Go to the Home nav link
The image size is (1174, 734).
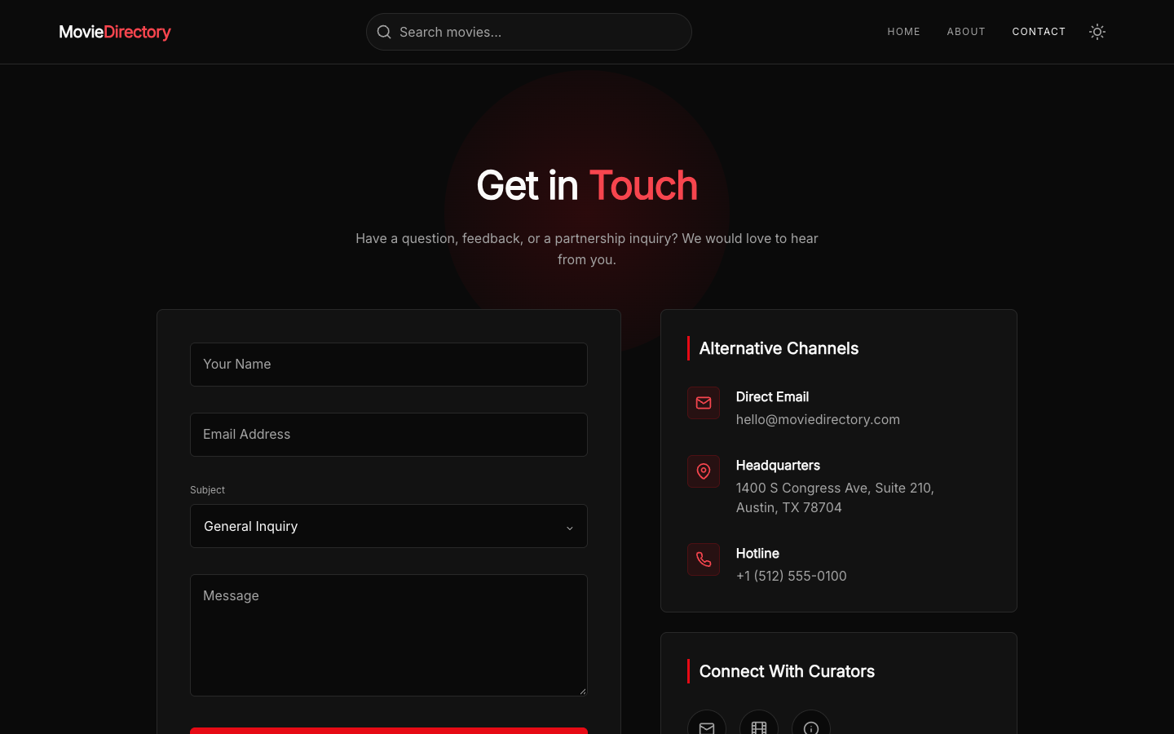(903, 32)
